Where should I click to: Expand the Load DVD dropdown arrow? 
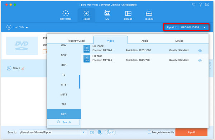tap(27, 28)
